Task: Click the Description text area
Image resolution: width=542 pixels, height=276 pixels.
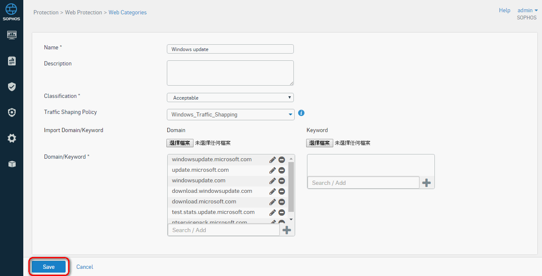Action: [x=230, y=73]
